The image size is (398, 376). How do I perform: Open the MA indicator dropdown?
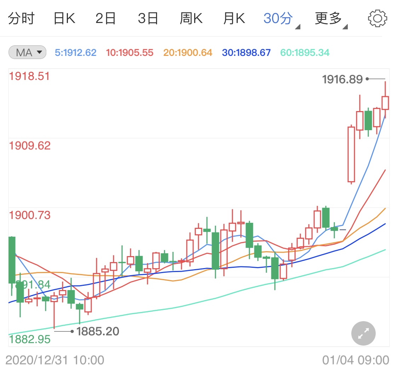pyautogui.click(x=27, y=52)
